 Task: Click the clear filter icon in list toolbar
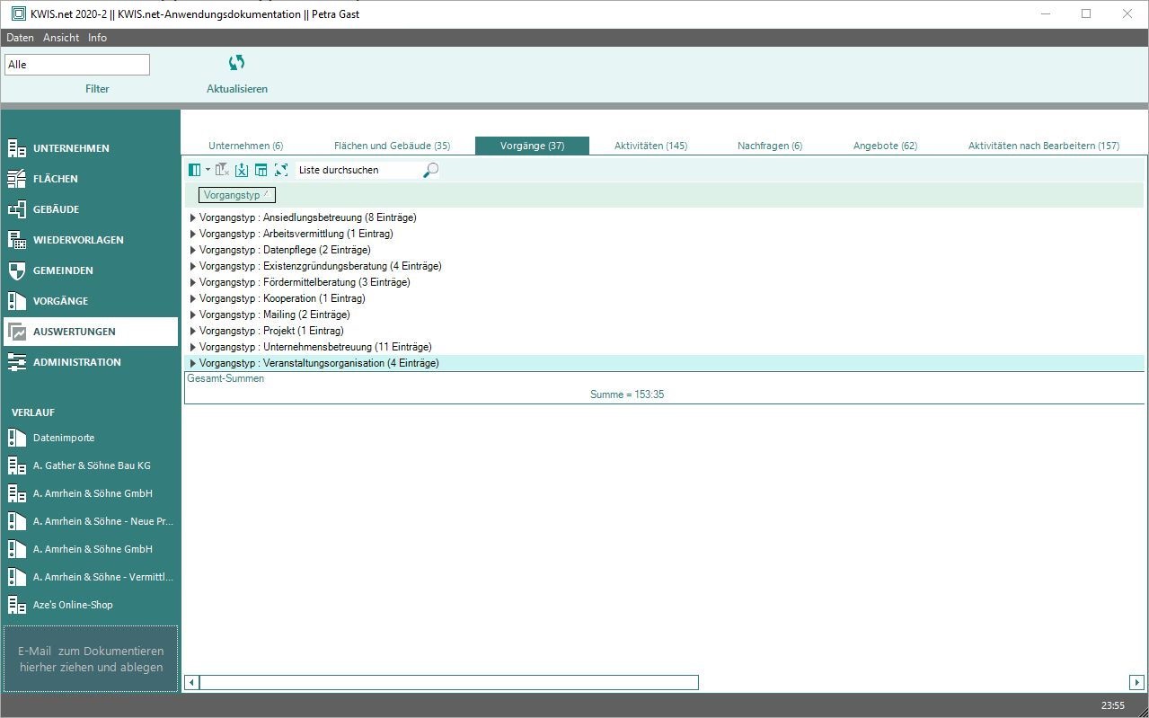[222, 170]
